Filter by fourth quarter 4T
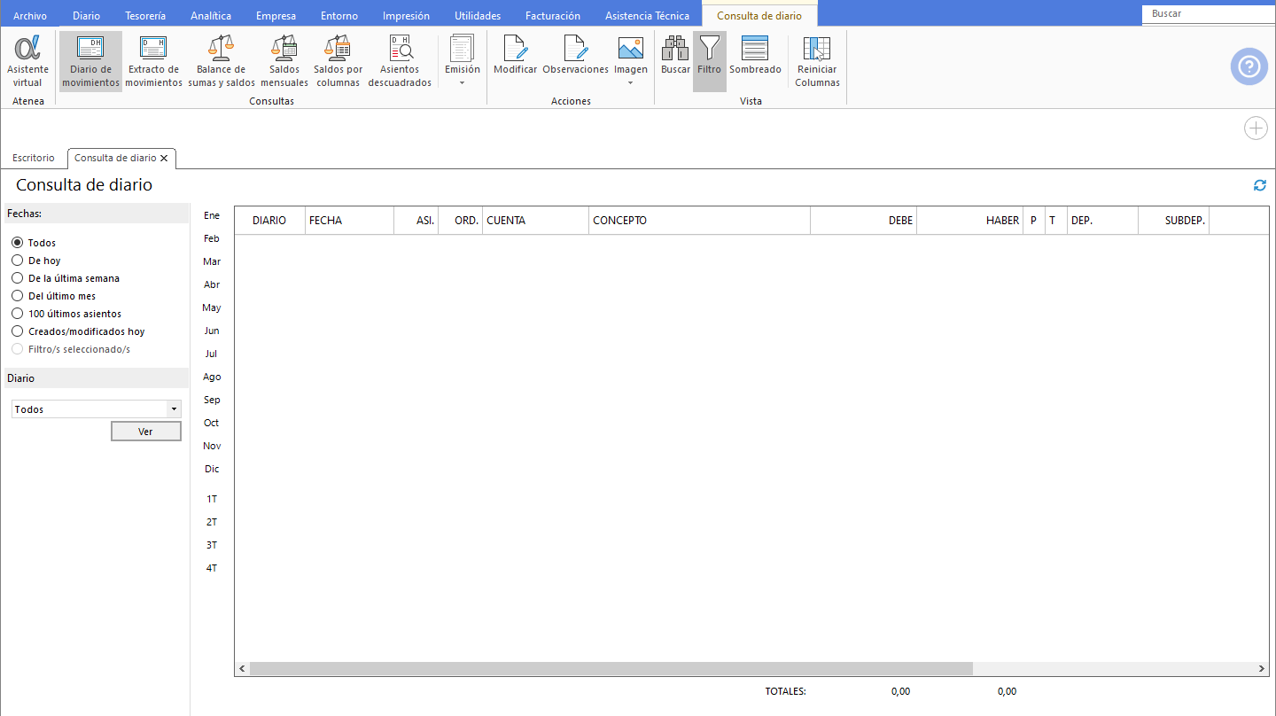The image size is (1276, 716). click(x=212, y=568)
